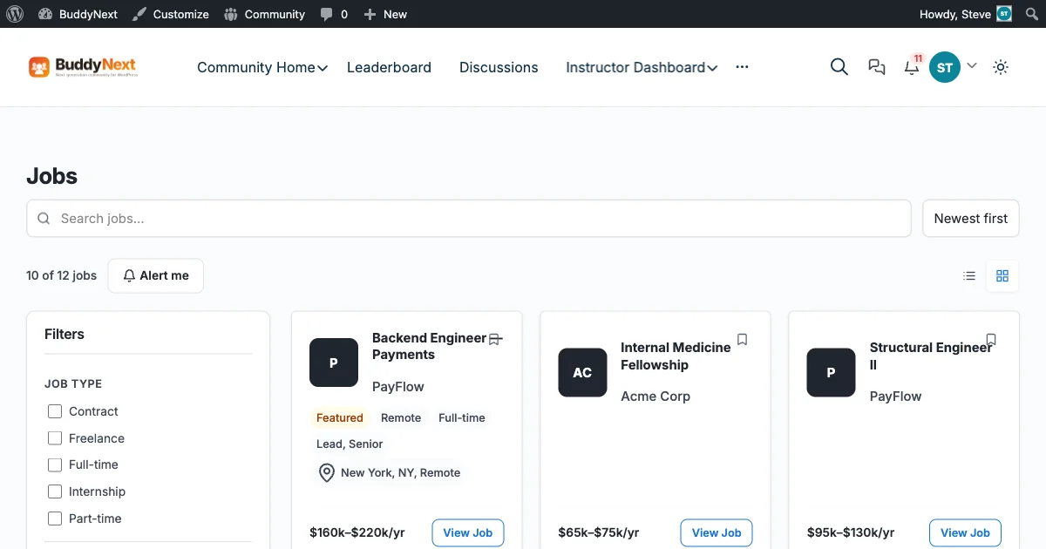This screenshot has height=549, width=1046.
Task: Click the New York, NY, Remote location
Action: coord(390,472)
